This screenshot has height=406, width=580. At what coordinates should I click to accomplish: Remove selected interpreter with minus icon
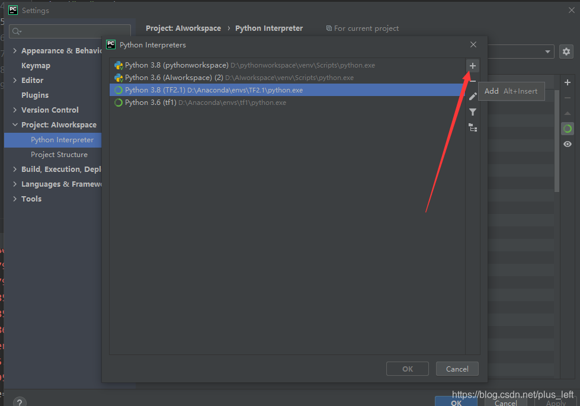[x=473, y=81]
